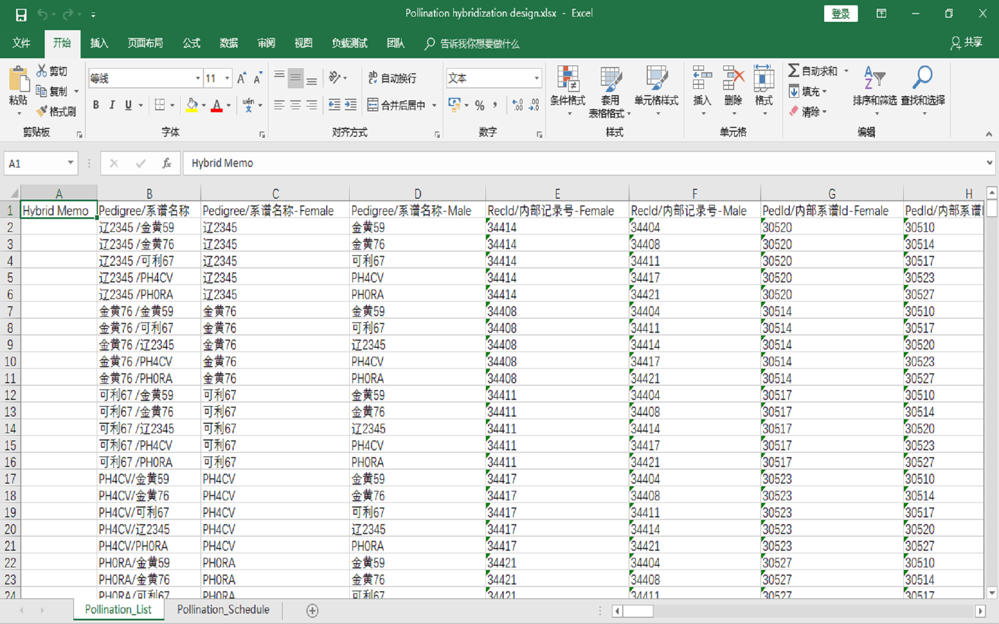The image size is (999, 624).
Task: Toggle Wrap Text option
Action: [392, 78]
